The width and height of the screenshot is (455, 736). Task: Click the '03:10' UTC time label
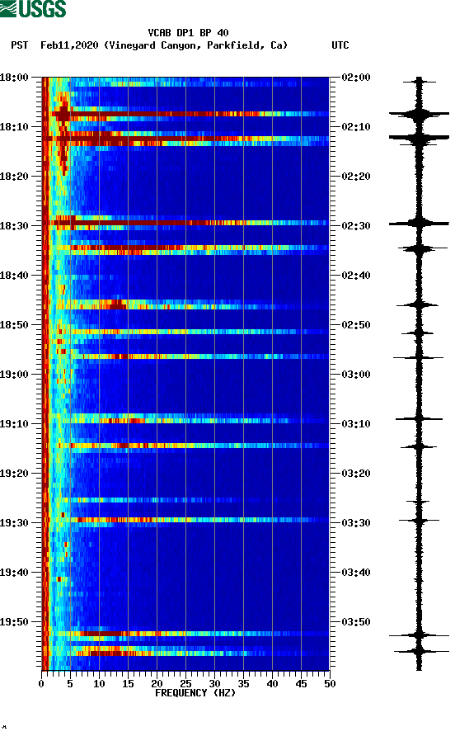[x=356, y=424]
